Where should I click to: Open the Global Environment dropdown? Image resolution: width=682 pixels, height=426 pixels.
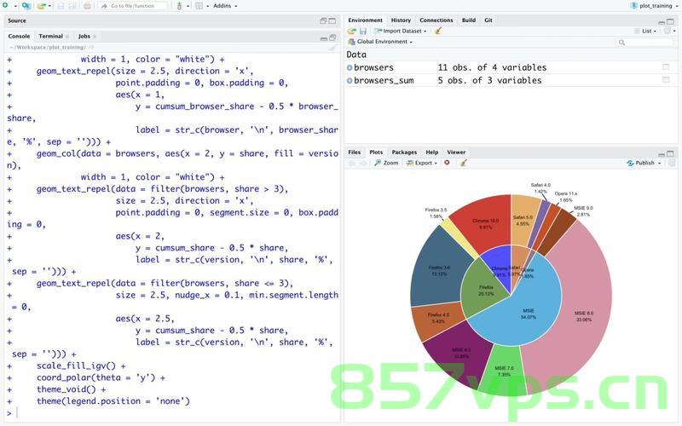pos(380,42)
